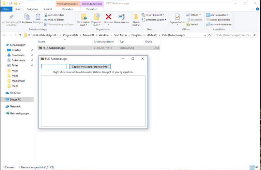Click the Verschieben nach icon
This screenshot has height=170, width=261.
pos(84,17)
